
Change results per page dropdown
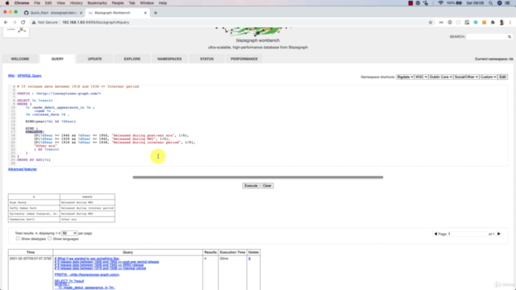[69, 233]
